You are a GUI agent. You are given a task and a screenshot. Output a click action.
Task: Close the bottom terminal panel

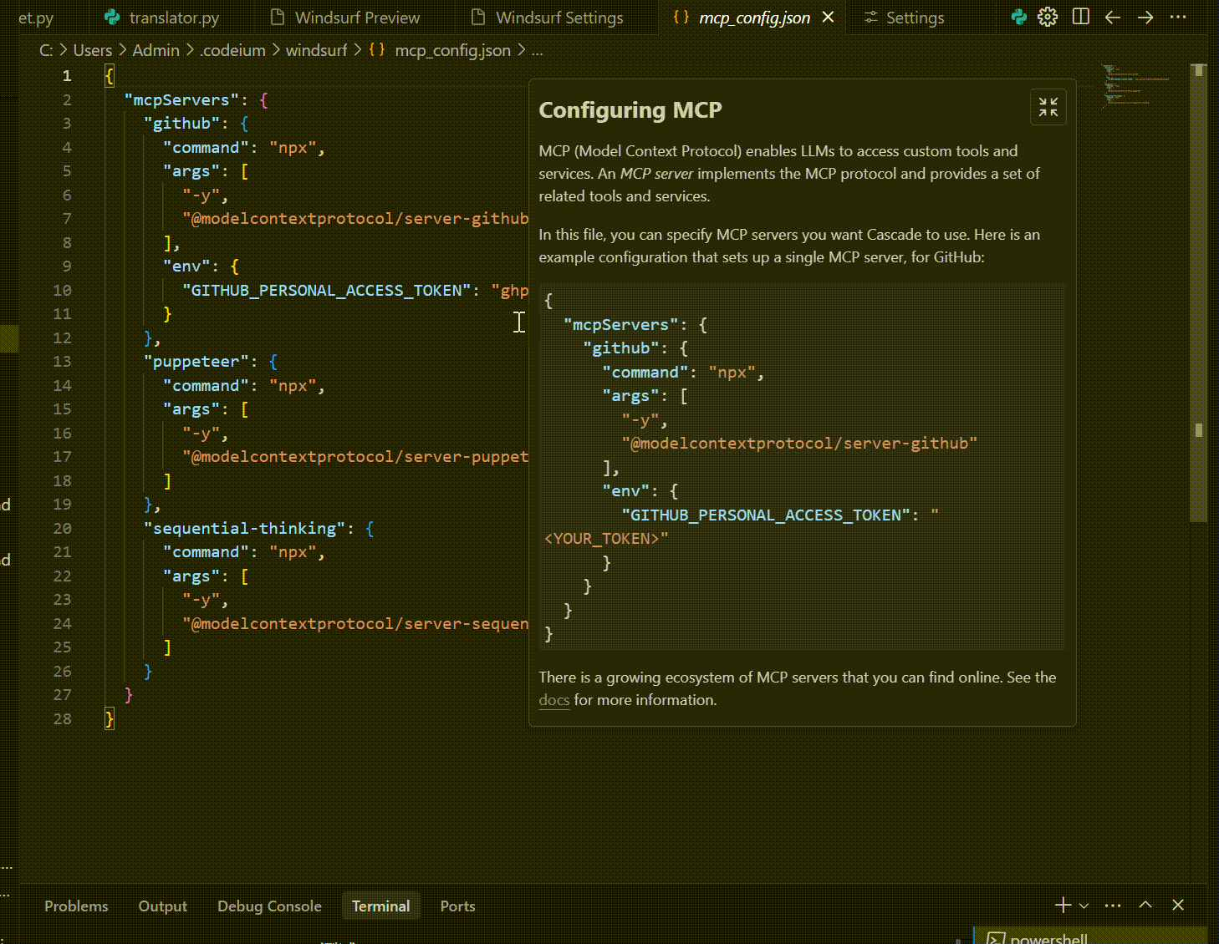(x=1178, y=906)
